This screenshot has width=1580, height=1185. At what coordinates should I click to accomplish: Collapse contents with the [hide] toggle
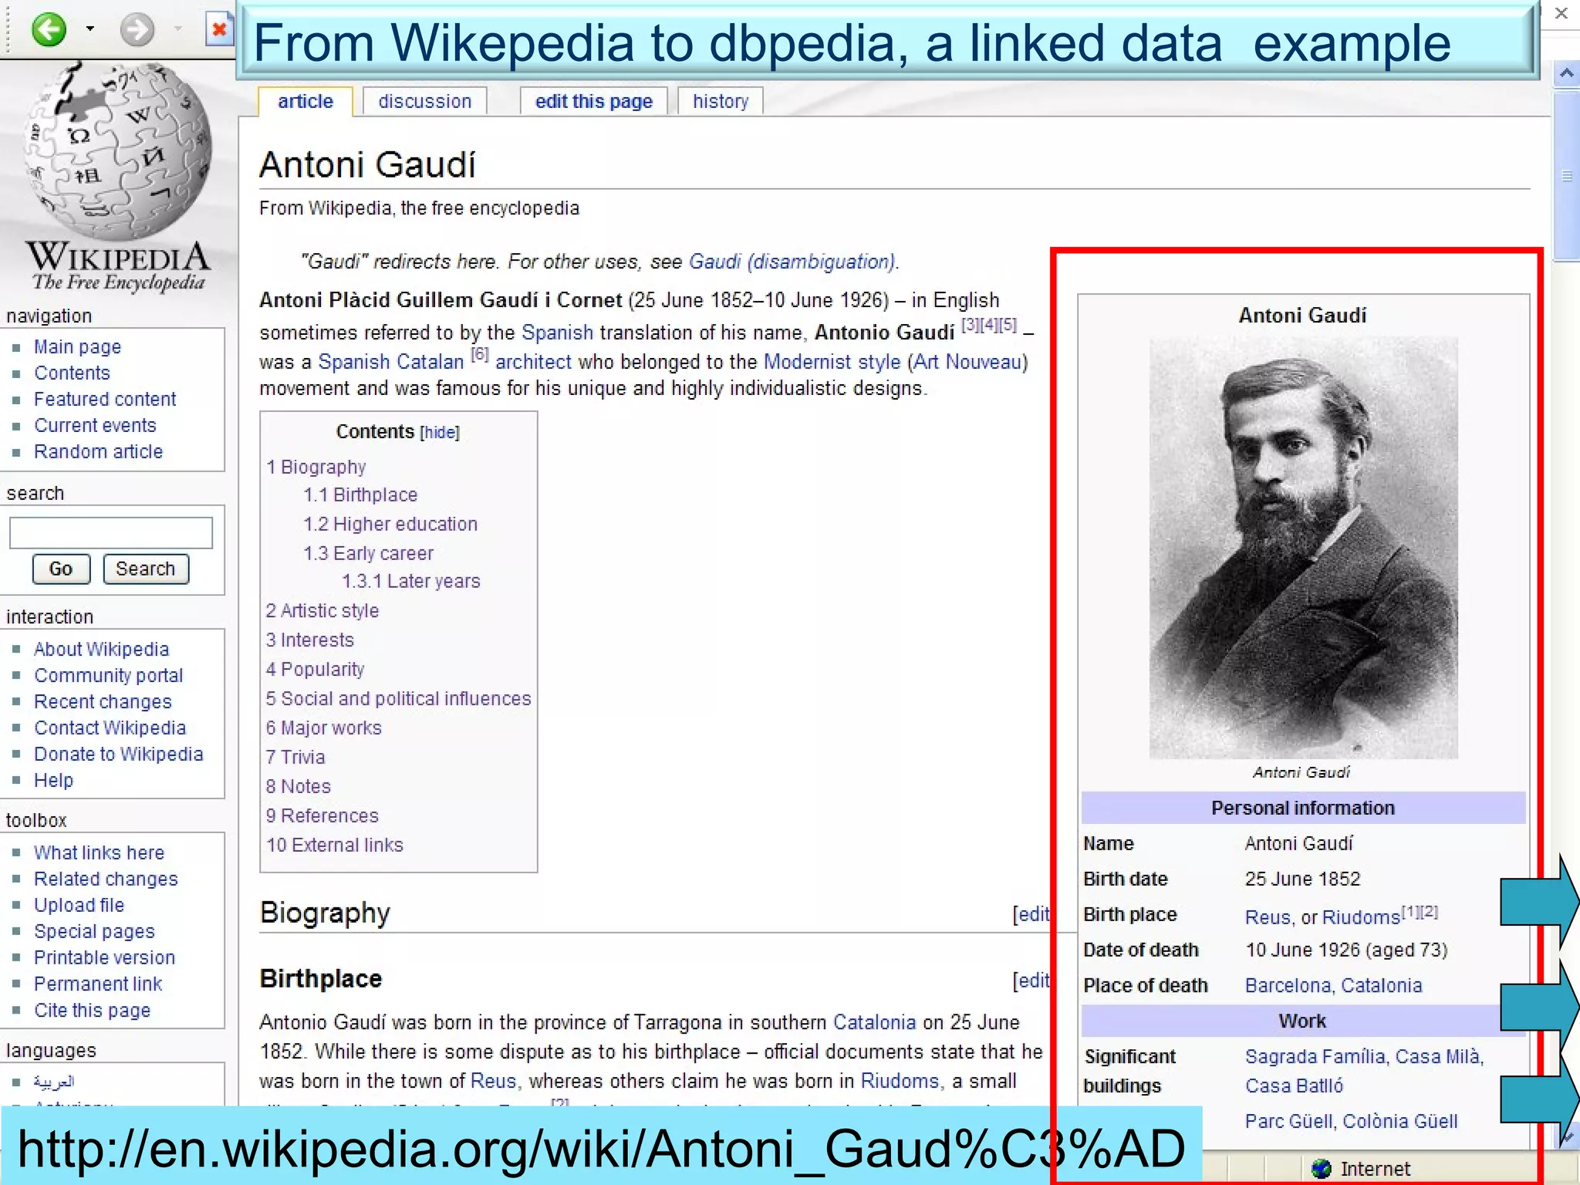[x=440, y=432]
